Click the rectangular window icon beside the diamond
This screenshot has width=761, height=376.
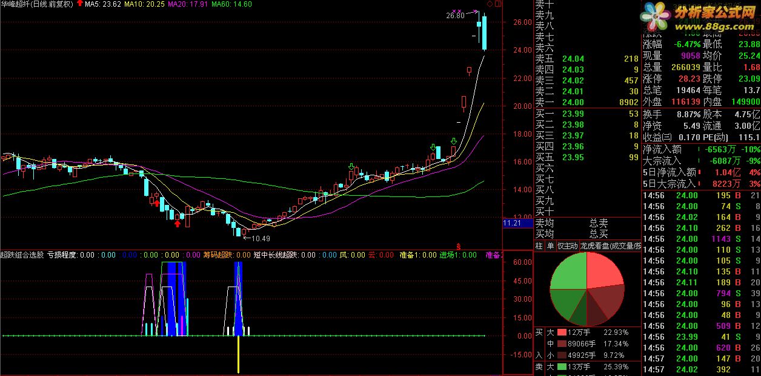tap(498, 4)
